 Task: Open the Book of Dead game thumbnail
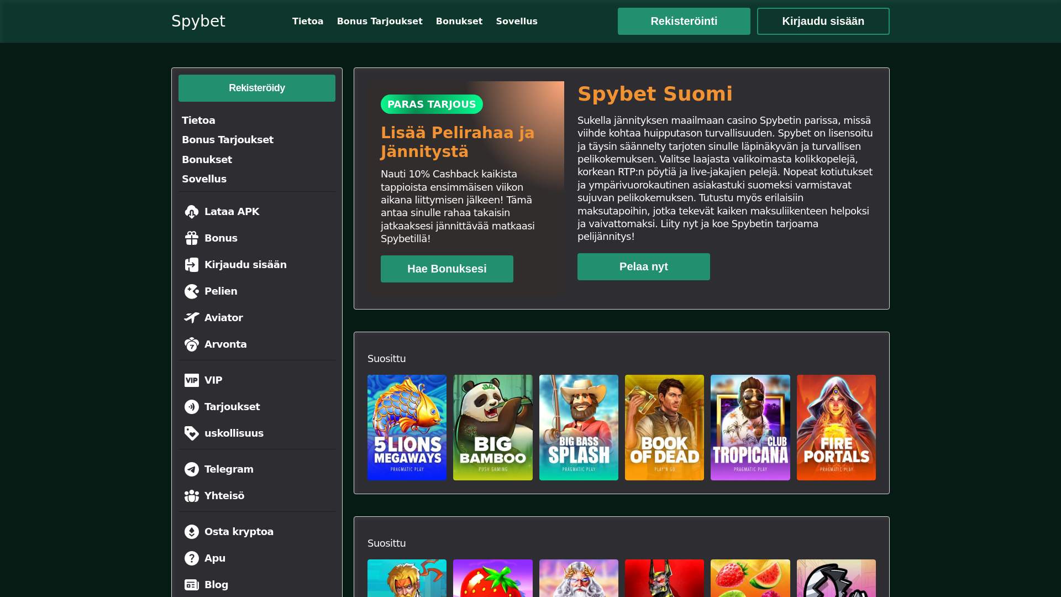pyautogui.click(x=664, y=427)
